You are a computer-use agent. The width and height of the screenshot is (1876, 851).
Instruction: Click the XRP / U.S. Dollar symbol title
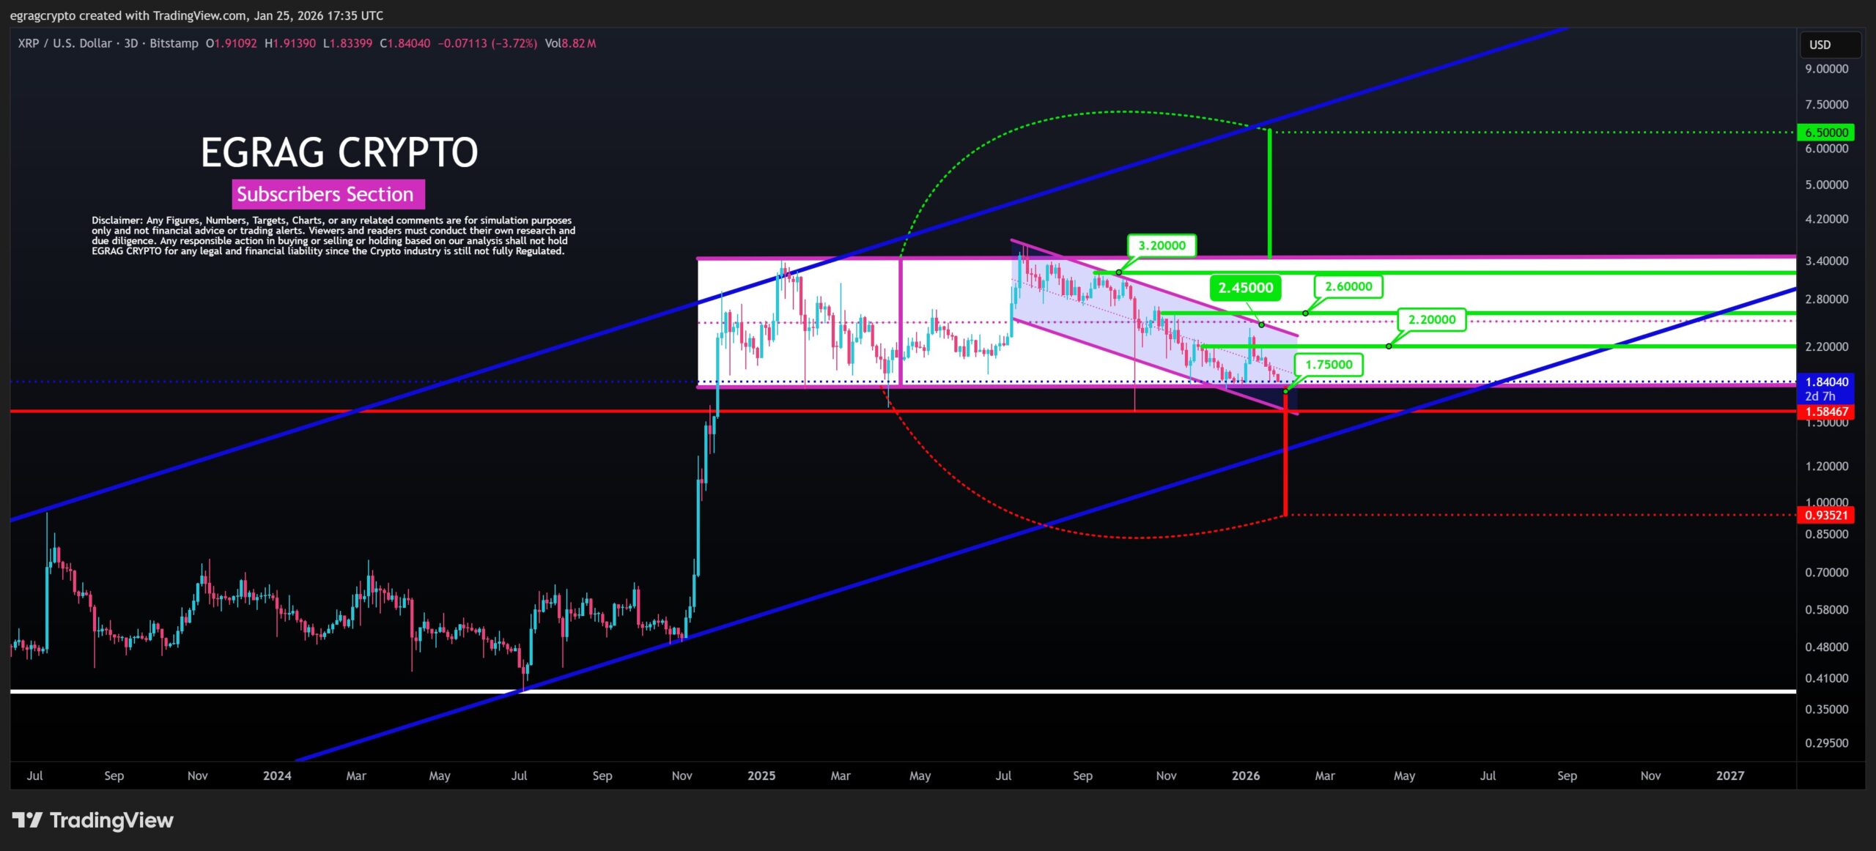64,43
